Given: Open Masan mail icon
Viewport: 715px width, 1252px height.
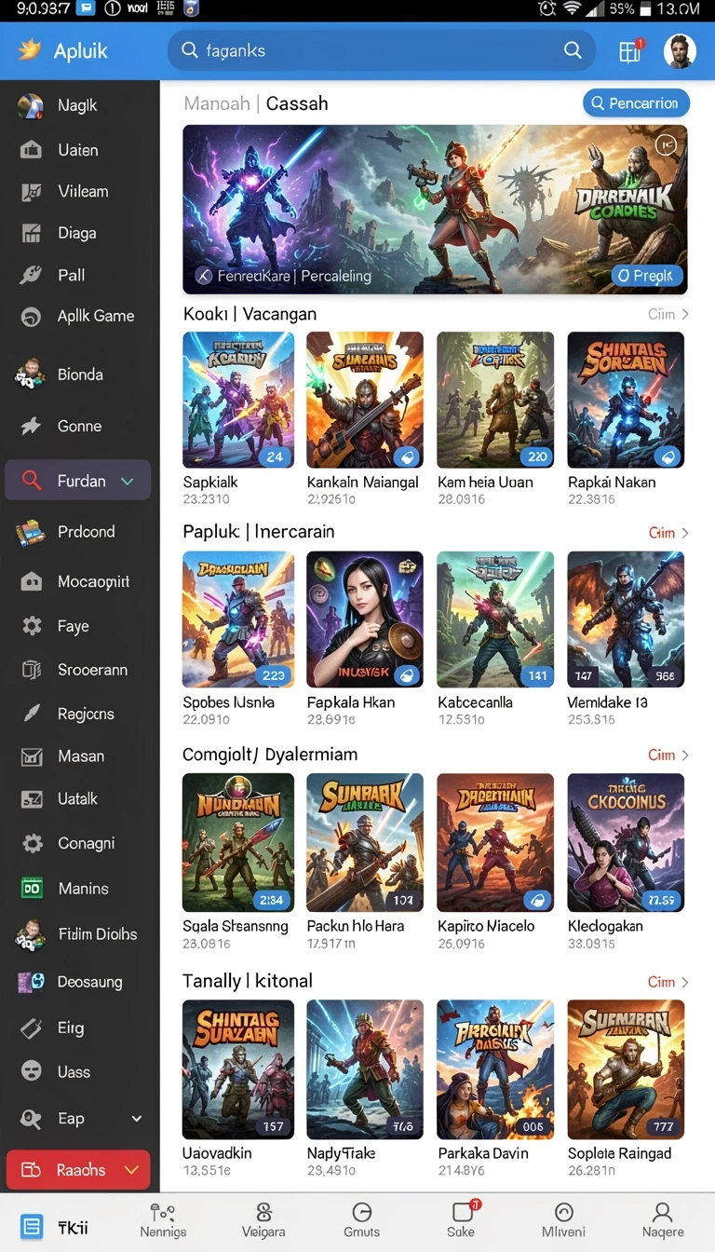Looking at the screenshot, I should tap(32, 756).
